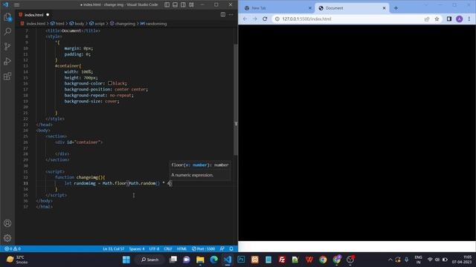This screenshot has width=476, height=267.
Task: Click the site information icon in the address bar
Action: pos(277,19)
